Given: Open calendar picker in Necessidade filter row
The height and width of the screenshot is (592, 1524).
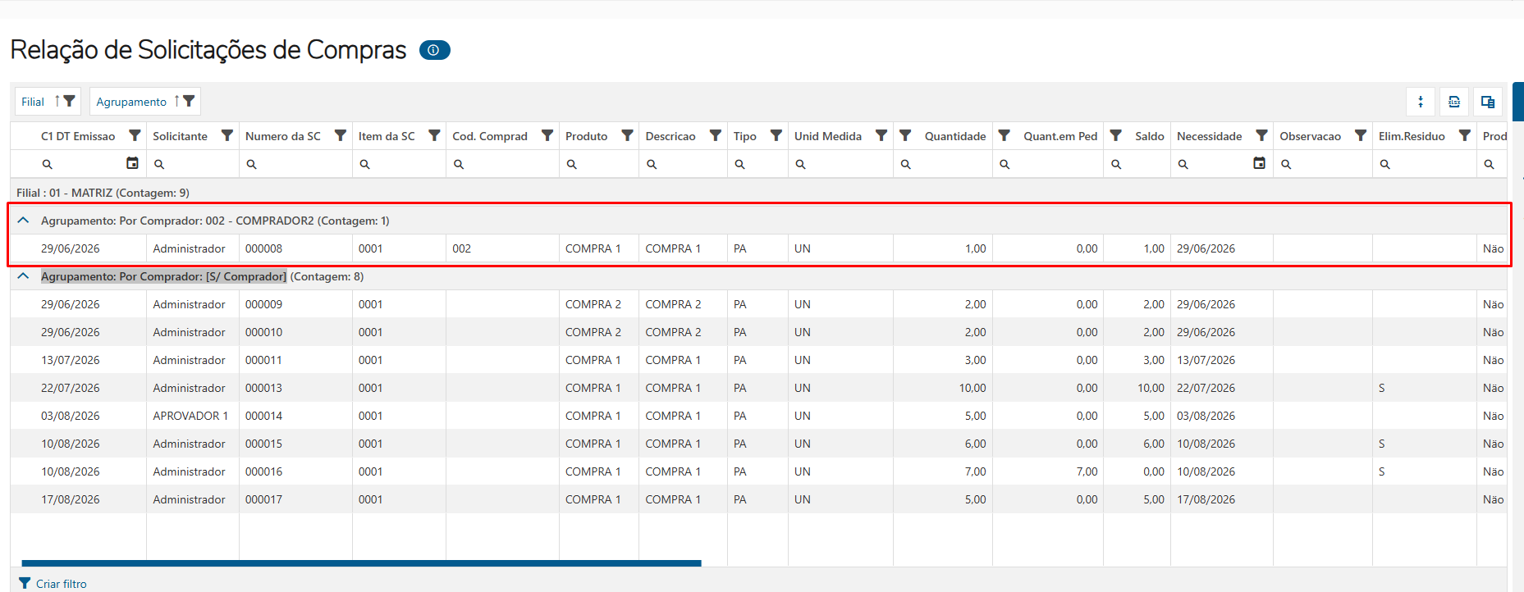Looking at the screenshot, I should [1259, 163].
